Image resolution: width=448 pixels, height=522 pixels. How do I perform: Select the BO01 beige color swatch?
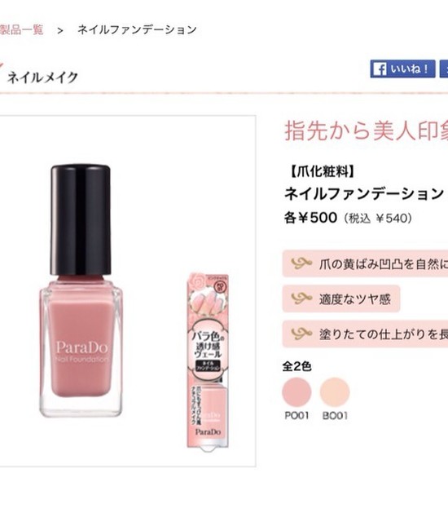335,391
